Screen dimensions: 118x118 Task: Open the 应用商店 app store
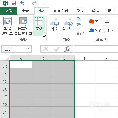pos(99,21)
